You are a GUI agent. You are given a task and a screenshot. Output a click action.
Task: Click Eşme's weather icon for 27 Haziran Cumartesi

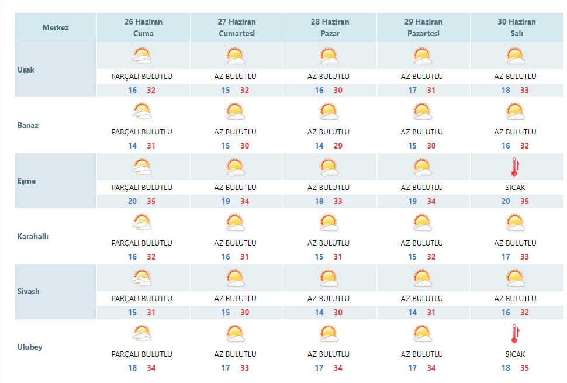[236, 167]
